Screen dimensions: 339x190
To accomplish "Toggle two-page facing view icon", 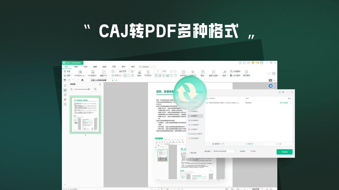I will pyautogui.click(x=160, y=75).
